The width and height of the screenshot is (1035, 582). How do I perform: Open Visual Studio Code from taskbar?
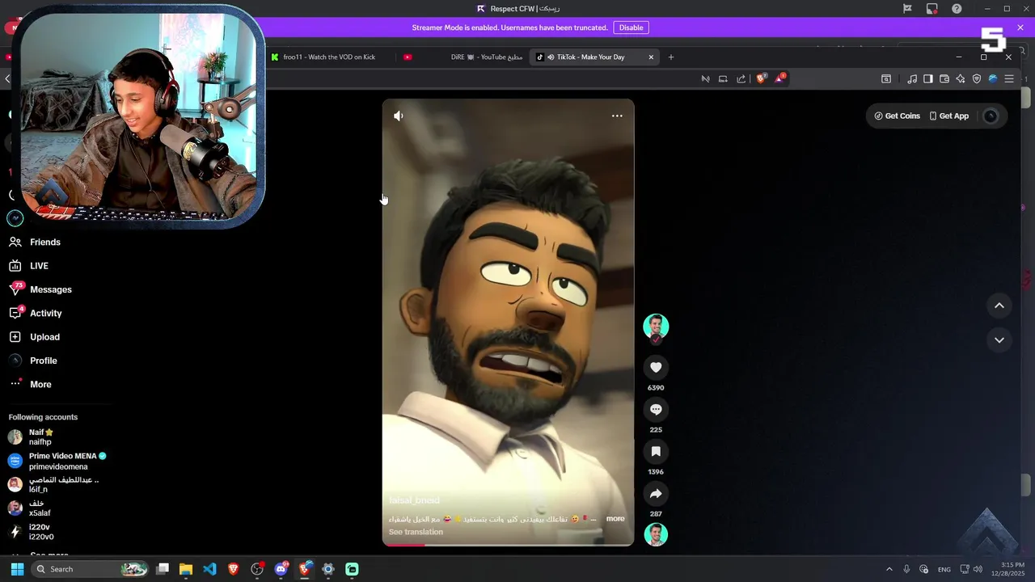pos(209,569)
